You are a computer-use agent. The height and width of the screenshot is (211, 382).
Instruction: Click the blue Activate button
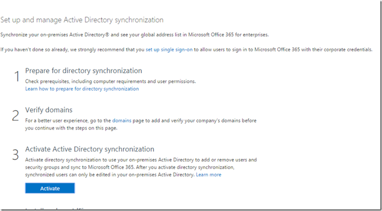click(50, 188)
